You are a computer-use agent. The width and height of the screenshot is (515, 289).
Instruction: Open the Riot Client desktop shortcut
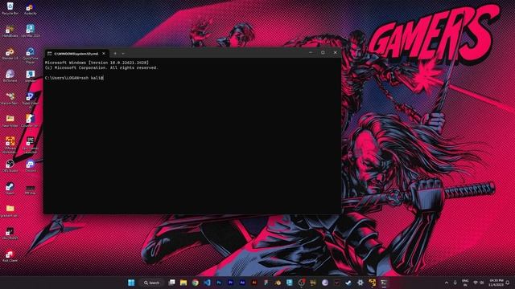[x=10, y=256]
